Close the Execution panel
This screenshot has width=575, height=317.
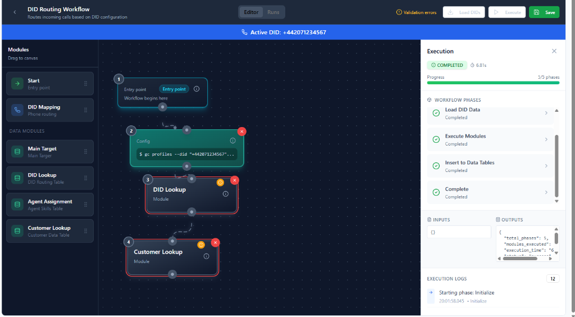point(554,51)
